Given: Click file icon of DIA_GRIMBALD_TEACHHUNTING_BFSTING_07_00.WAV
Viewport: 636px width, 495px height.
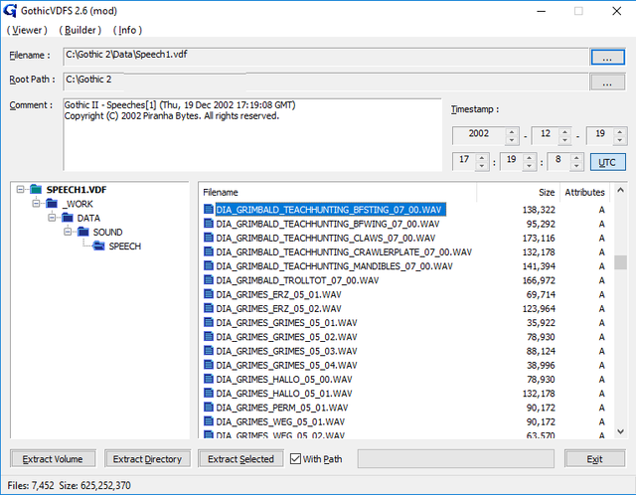Looking at the screenshot, I should (x=209, y=210).
